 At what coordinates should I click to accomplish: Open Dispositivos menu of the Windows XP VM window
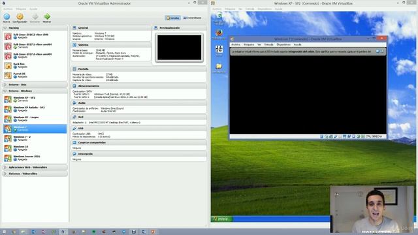(265, 8)
